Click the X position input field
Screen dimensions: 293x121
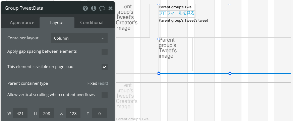pos(73,113)
